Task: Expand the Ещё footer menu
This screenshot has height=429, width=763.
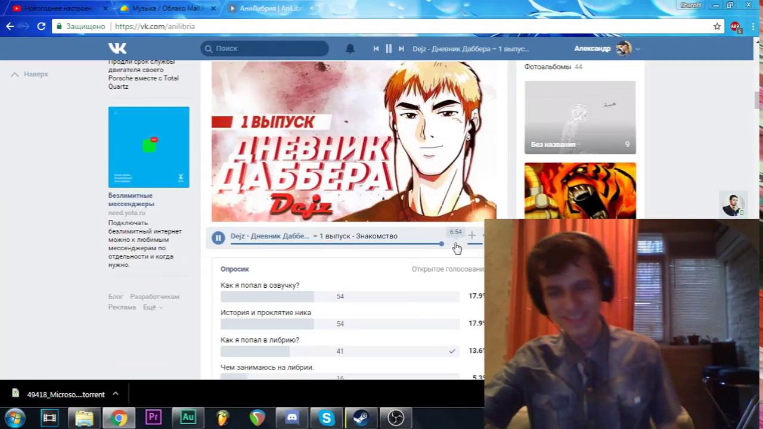Action: [153, 307]
